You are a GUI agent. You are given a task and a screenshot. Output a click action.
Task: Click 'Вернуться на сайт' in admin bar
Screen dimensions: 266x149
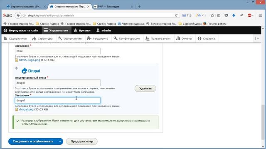pos(21,30)
